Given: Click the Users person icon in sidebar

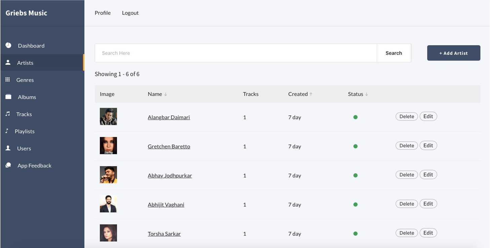Looking at the screenshot, I should (8, 148).
